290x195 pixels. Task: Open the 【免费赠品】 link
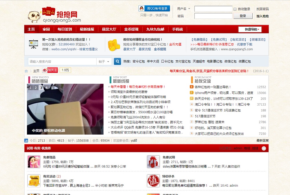[200, 39]
